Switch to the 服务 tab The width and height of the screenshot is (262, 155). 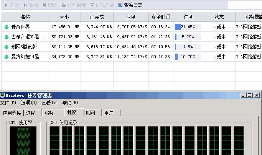point(53,113)
